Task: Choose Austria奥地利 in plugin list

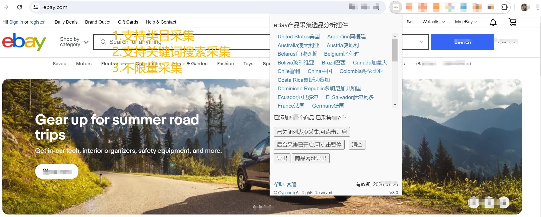Action: point(343,45)
